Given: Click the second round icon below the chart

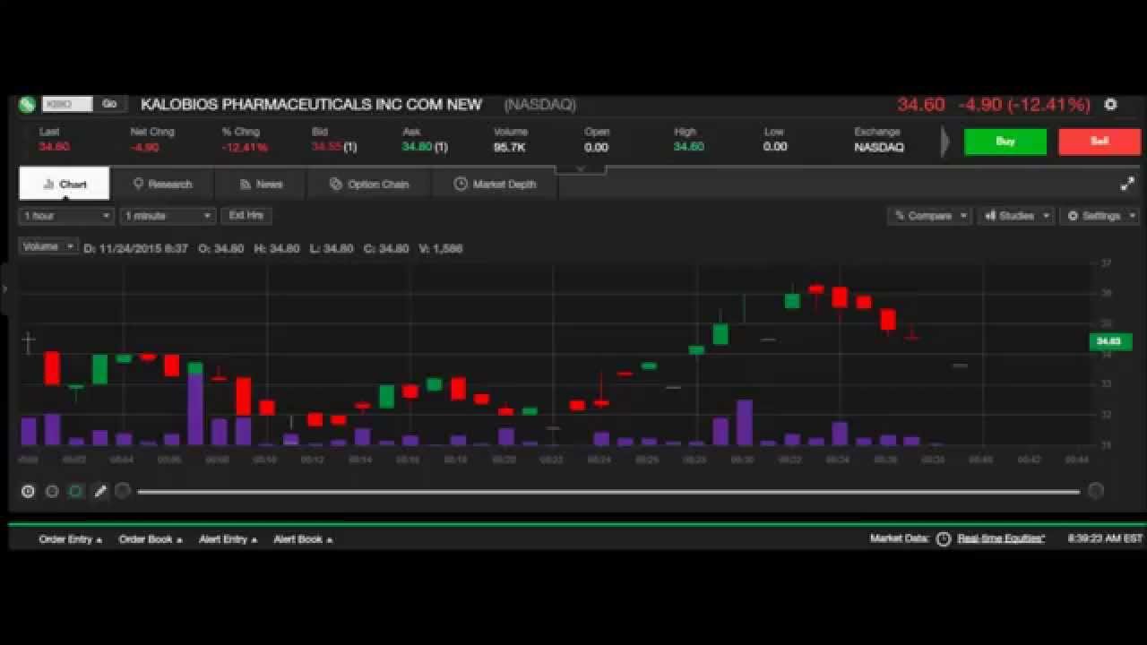Looking at the screenshot, I should click(52, 491).
